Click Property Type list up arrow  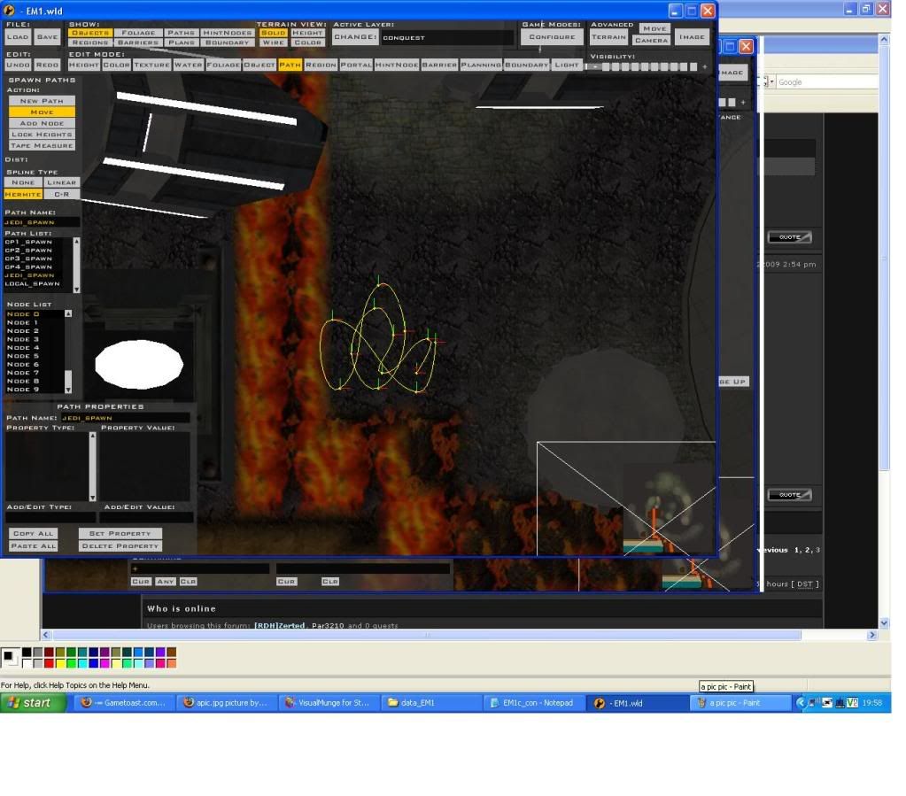pos(92,437)
